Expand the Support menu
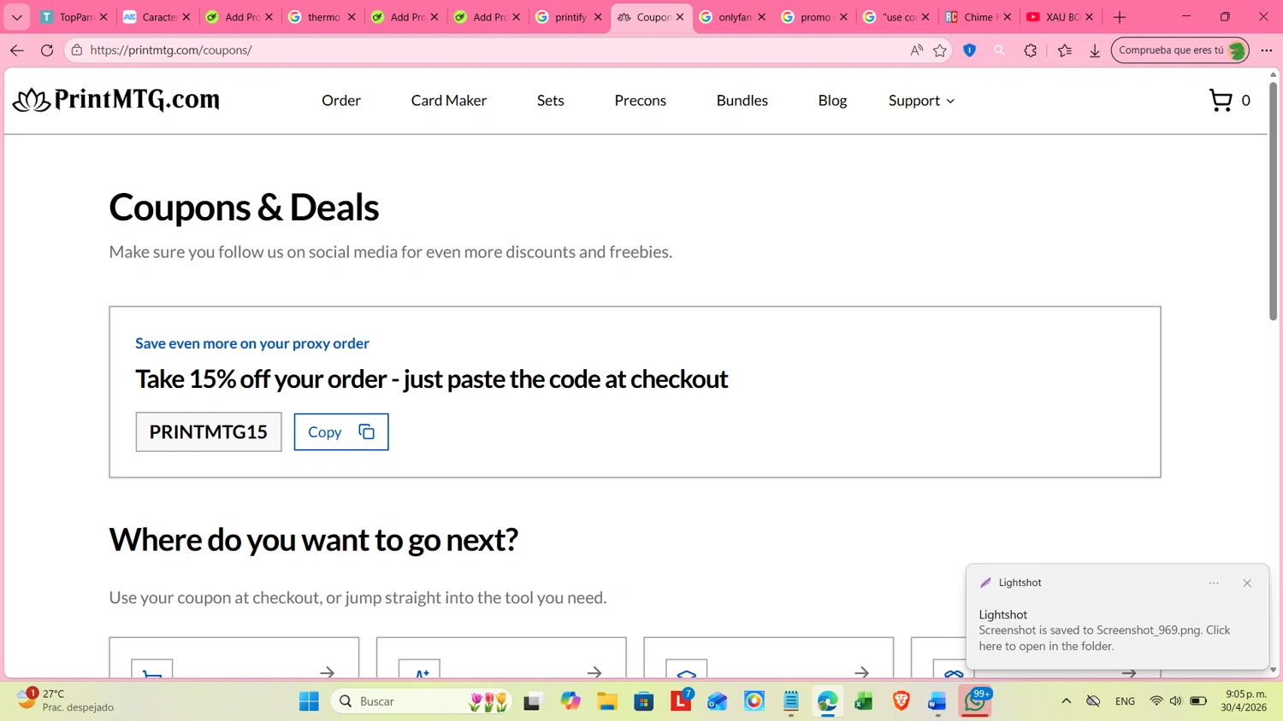Image resolution: width=1283 pixels, height=721 pixels. point(921,101)
